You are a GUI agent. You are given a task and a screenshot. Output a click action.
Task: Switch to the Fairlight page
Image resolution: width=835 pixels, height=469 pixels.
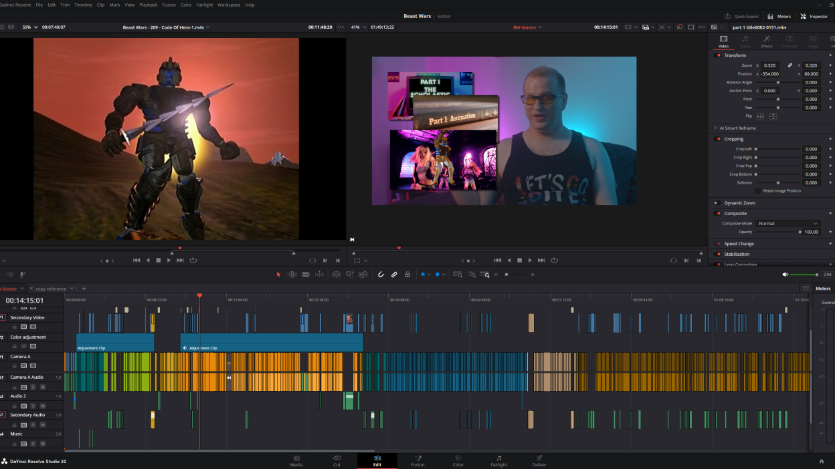coord(498,461)
